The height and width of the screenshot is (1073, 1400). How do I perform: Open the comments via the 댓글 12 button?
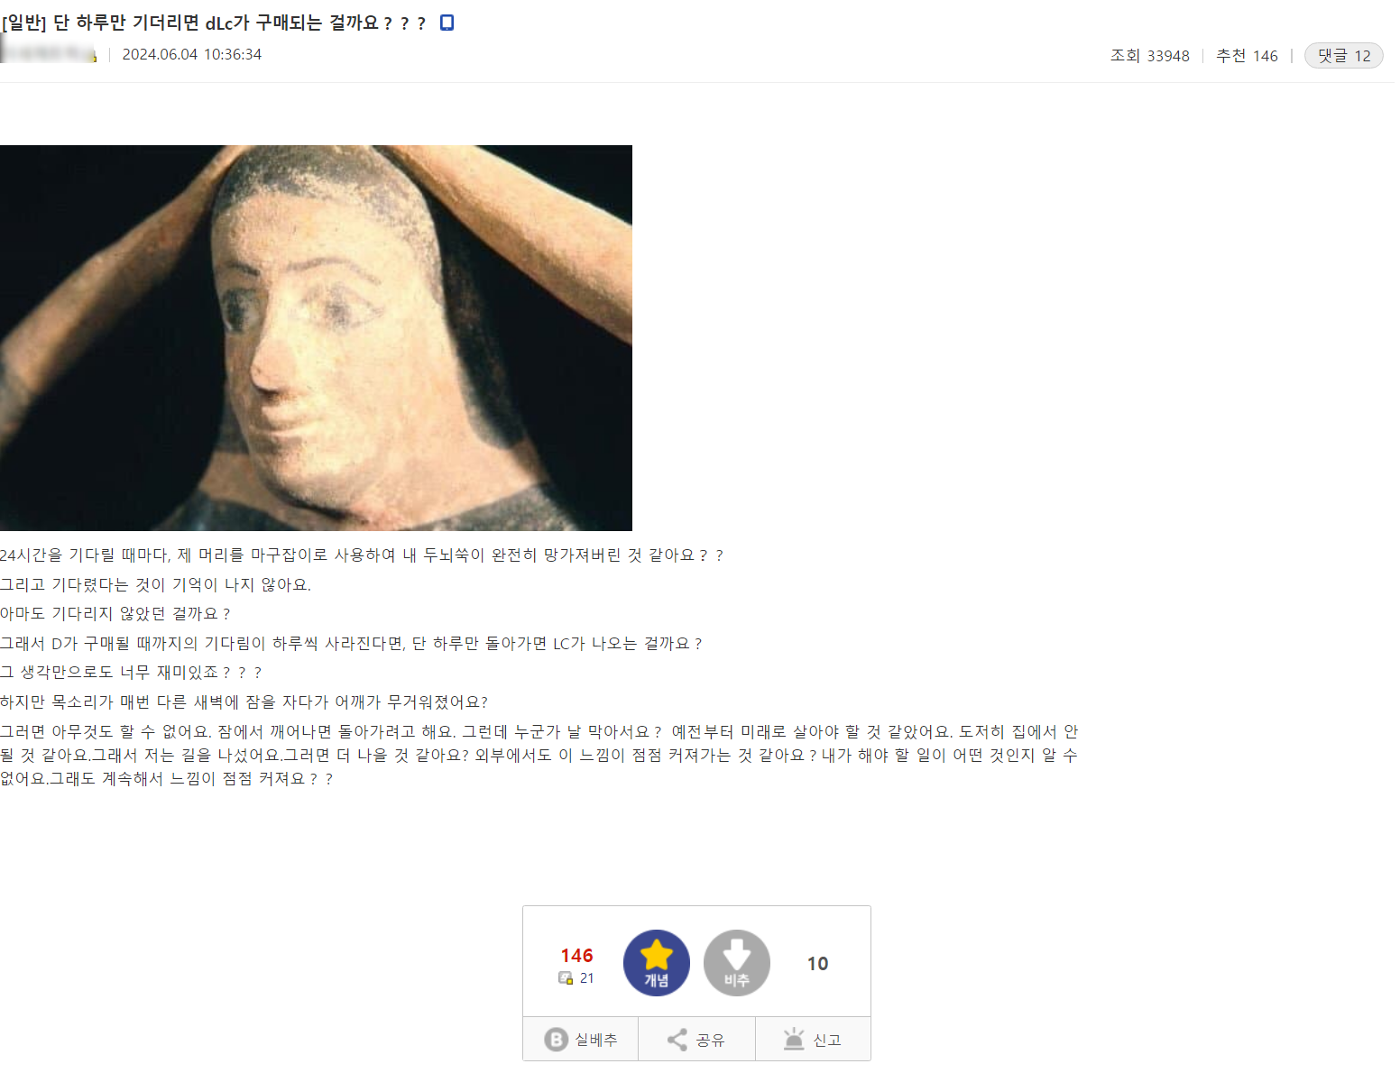(1343, 55)
